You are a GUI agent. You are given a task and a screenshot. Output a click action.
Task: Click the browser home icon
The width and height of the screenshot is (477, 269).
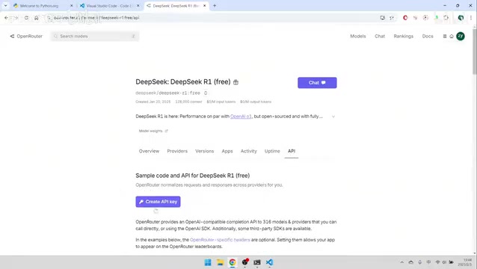coord(37,18)
